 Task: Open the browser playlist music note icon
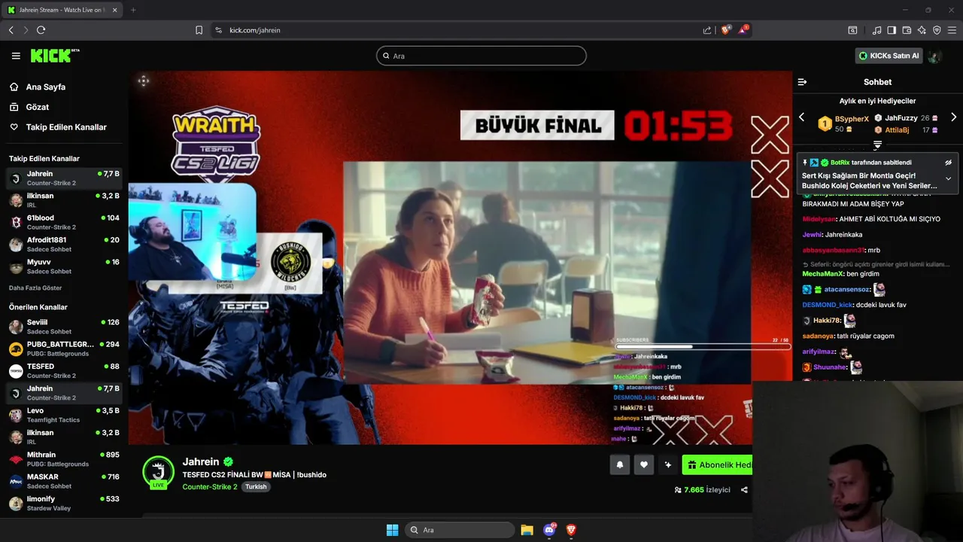click(x=876, y=30)
